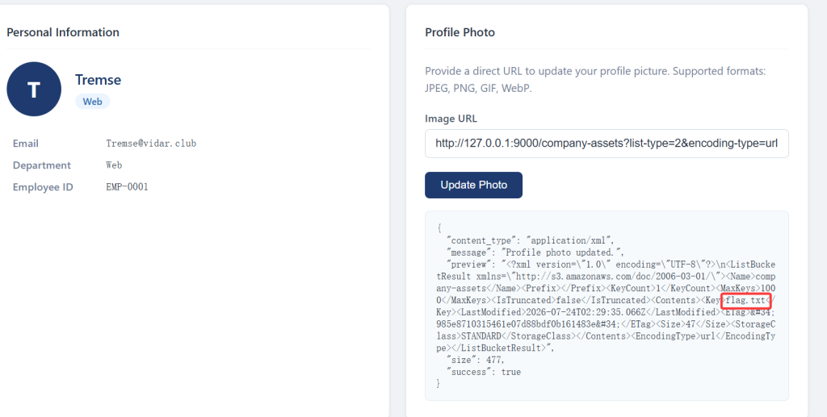Image resolution: width=827 pixels, height=417 pixels.
Task: Click the Email field label
Action: tap(26, 144)
